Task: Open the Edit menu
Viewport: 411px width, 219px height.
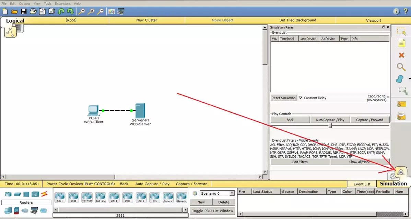Action: (13, 4)
